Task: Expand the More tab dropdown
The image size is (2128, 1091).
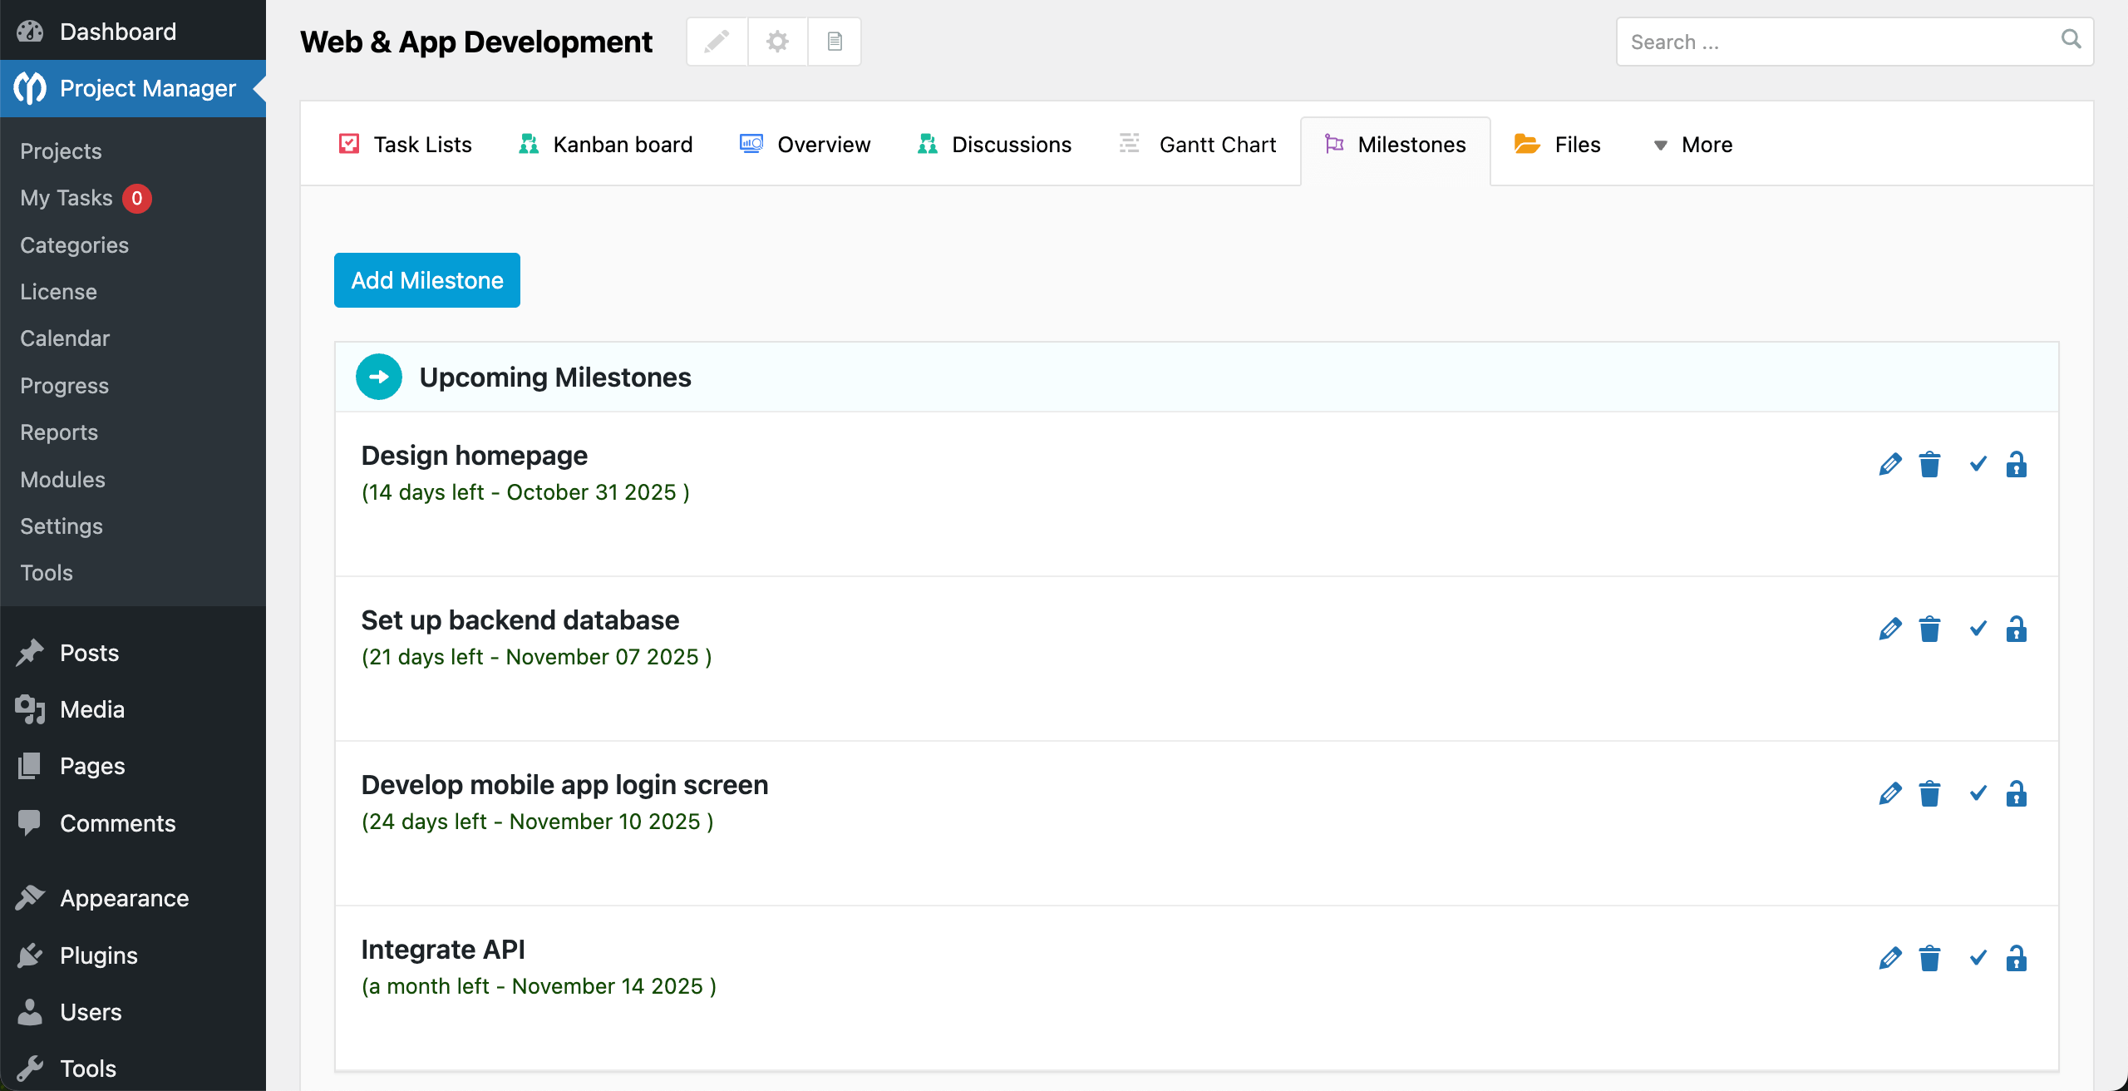Action: point(1692,145)
